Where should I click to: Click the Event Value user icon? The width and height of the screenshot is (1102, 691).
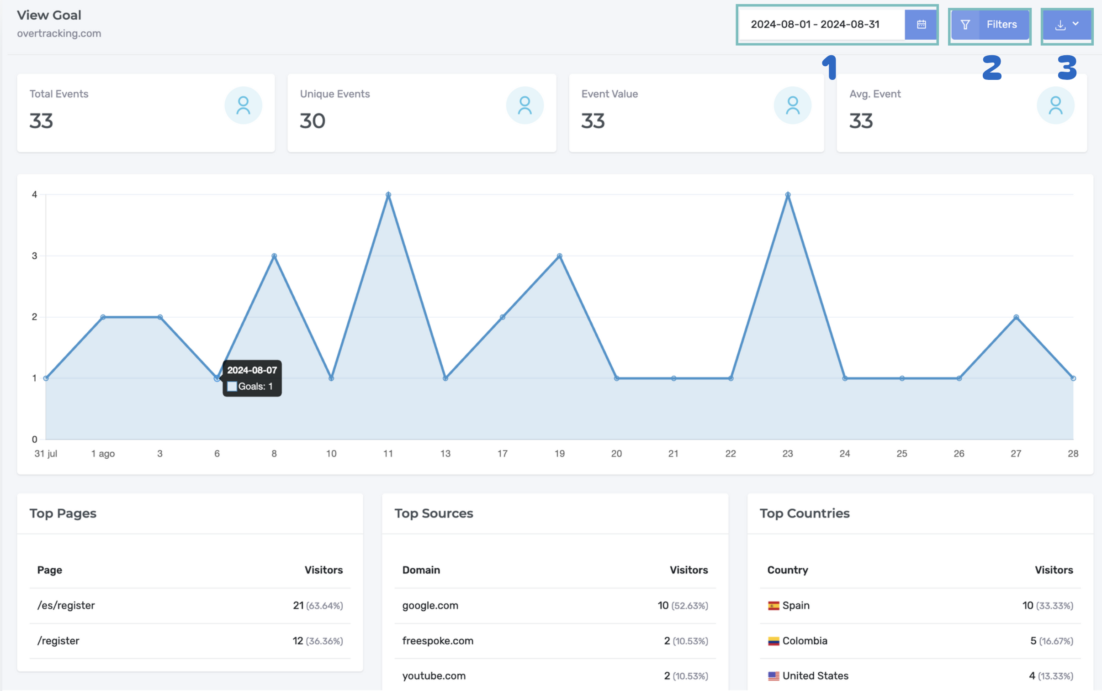coord(793,105)
